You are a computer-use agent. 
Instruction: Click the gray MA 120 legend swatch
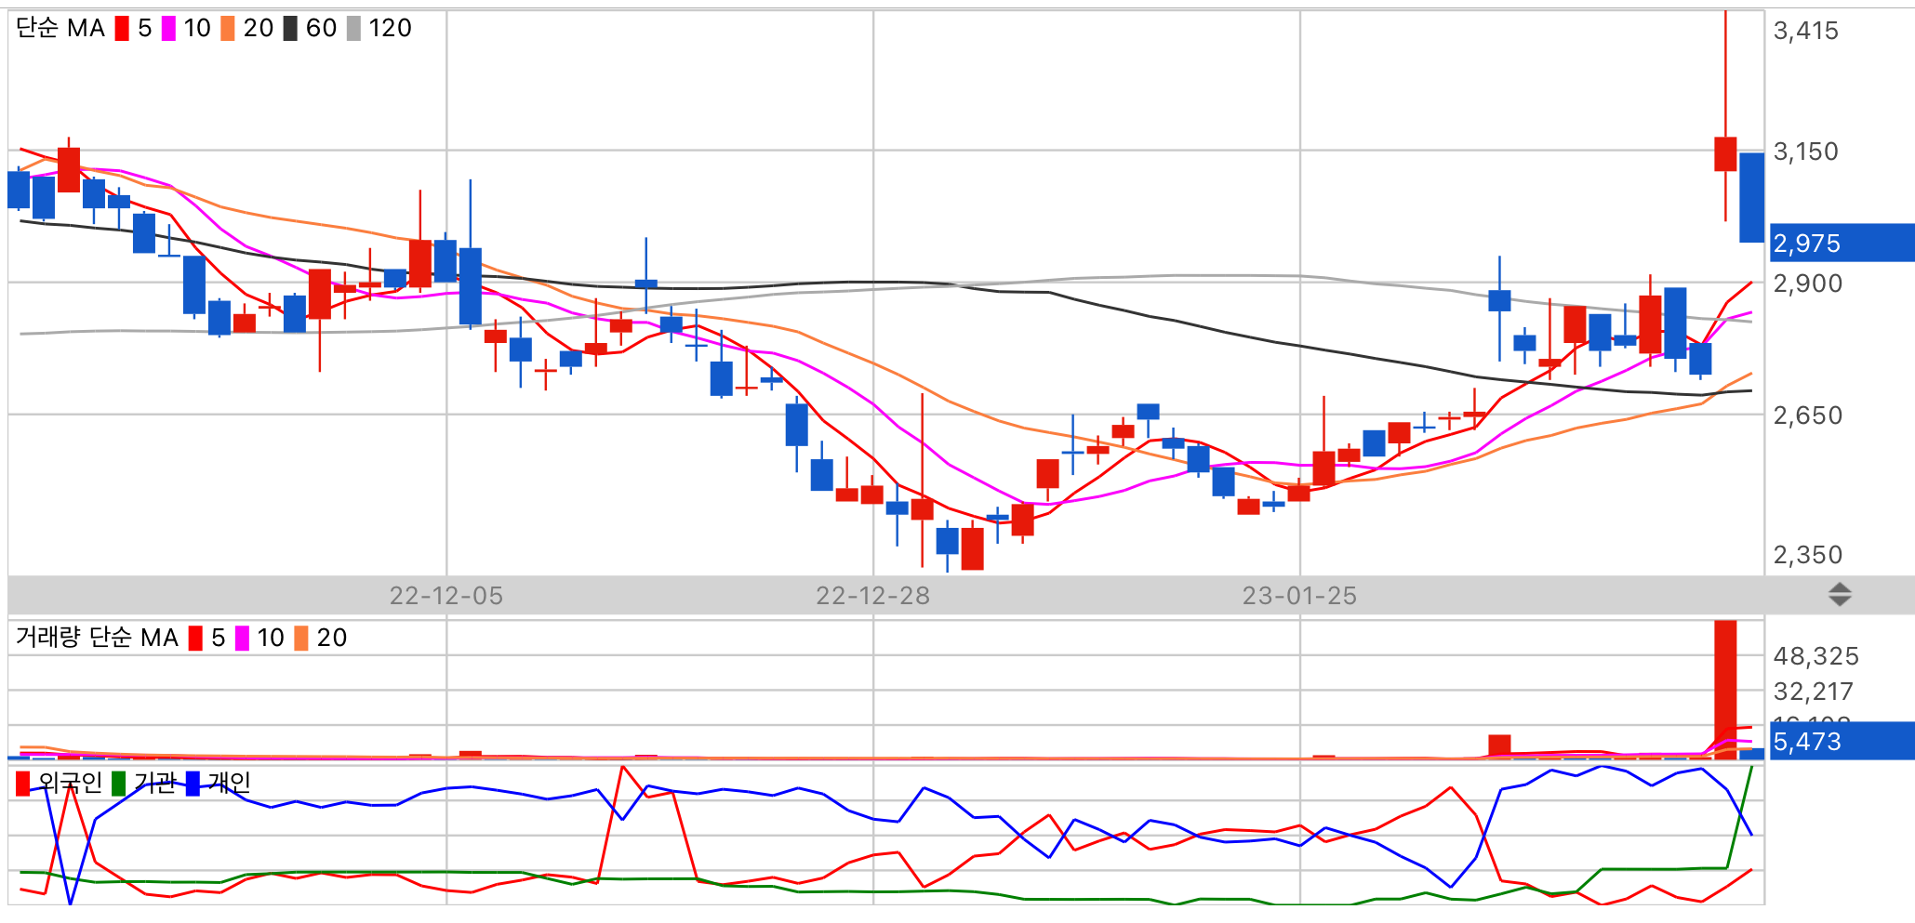(x=353, y=29)
